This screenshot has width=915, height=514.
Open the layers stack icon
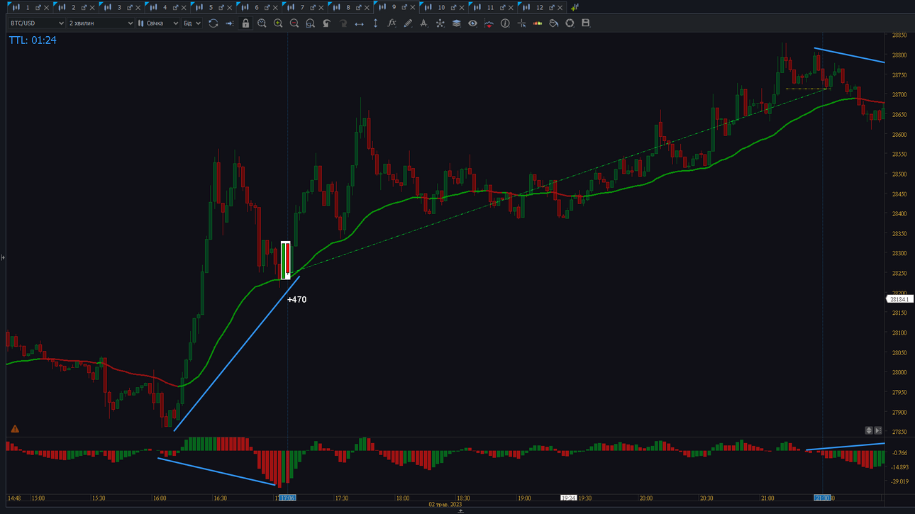[456, 23]
